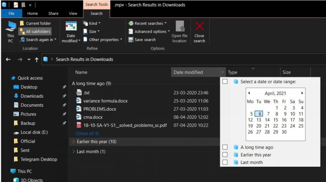Open Local disk (E:) in sidebar
This screenshot has height=182, width=326.
(31, 132)
